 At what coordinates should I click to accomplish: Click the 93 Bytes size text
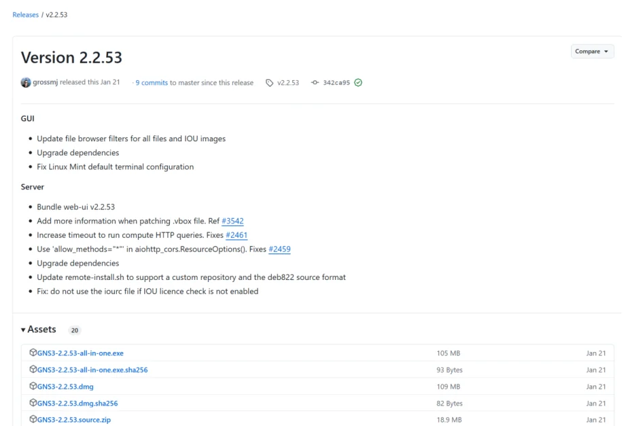pyautogui.click(x=450, y=370)
